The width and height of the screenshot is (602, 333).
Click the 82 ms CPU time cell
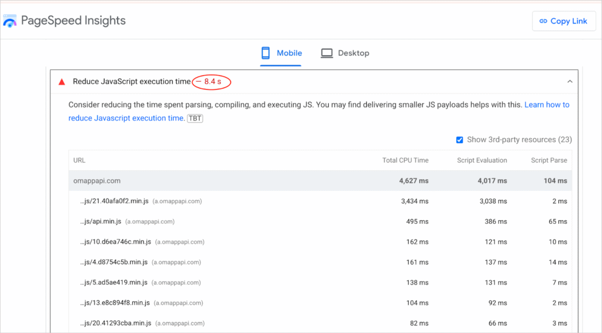[x=419, y=323]
